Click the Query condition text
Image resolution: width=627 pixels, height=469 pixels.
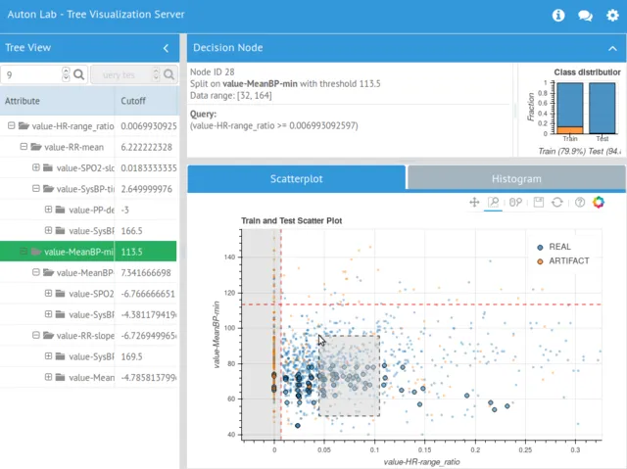274,126
